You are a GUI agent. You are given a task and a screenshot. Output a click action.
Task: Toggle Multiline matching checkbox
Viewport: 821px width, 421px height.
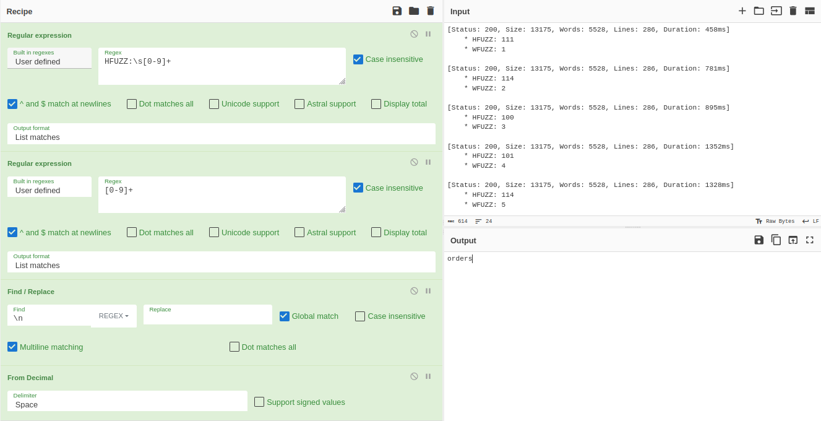pos(12,347)
